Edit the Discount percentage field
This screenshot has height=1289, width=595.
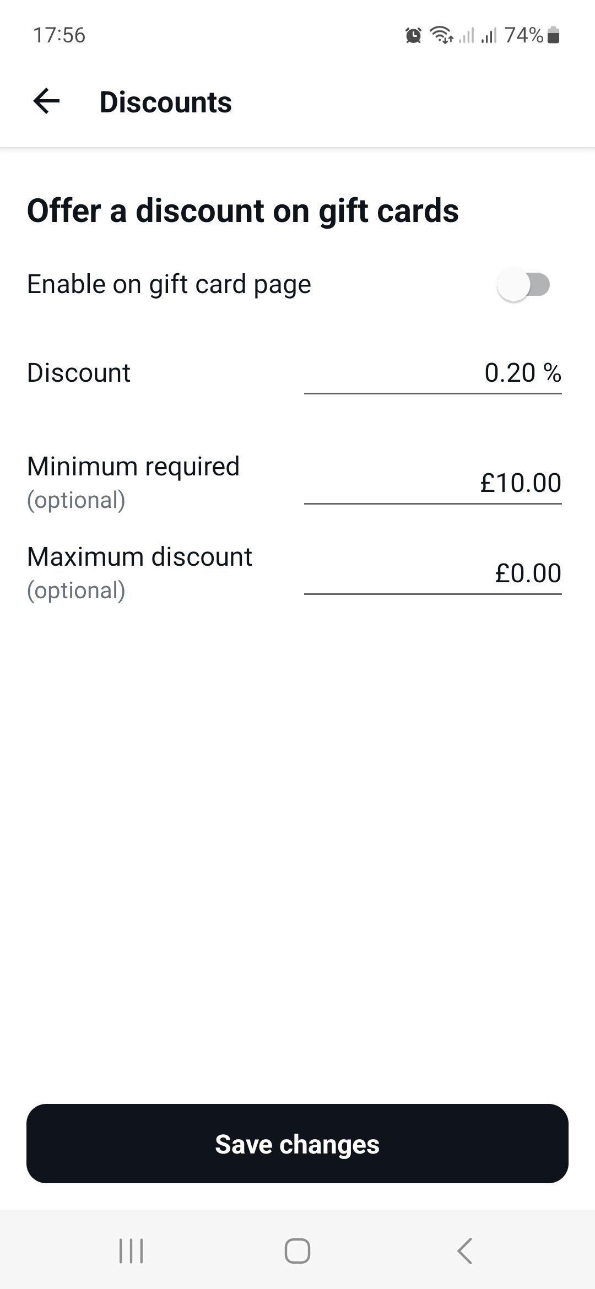click(x=433, y=373)
